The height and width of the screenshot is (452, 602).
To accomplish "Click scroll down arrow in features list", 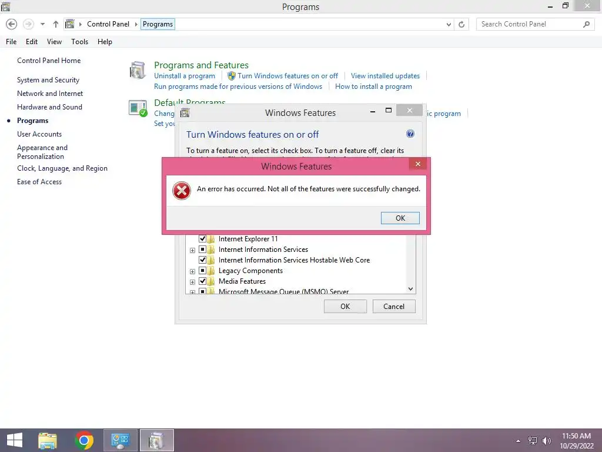I will [x=410, y=288].
